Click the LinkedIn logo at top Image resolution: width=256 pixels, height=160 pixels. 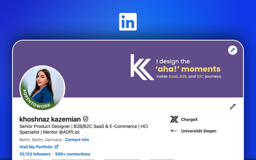(x=128, y=22)
